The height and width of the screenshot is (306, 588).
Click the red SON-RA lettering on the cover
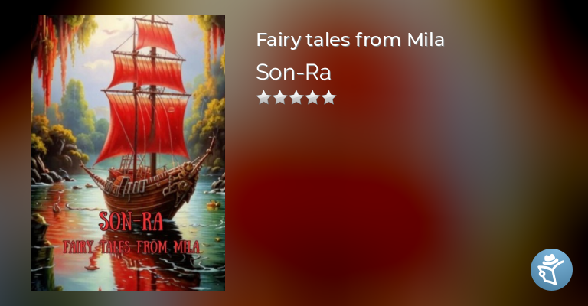tap(131, 221)
